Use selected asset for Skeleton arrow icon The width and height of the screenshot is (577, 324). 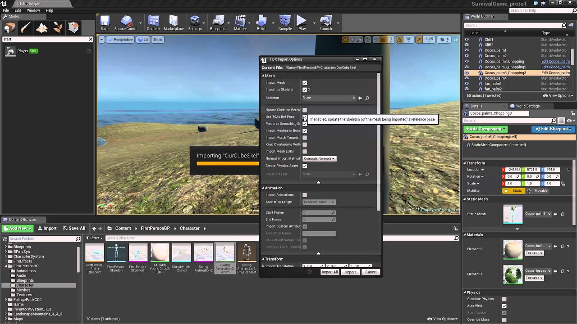[360, 98]
